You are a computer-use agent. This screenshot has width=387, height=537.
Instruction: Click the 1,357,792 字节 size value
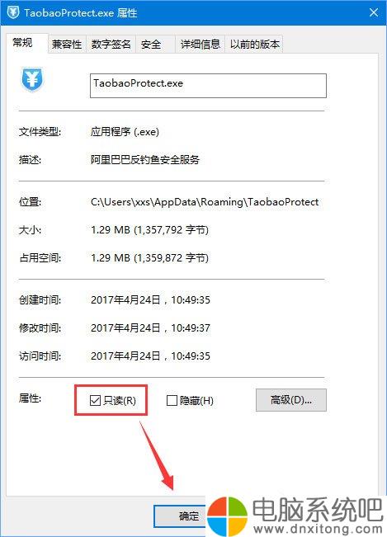171,230
